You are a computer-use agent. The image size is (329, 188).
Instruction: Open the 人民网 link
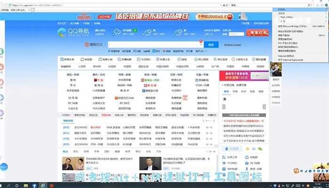point(82,67)
